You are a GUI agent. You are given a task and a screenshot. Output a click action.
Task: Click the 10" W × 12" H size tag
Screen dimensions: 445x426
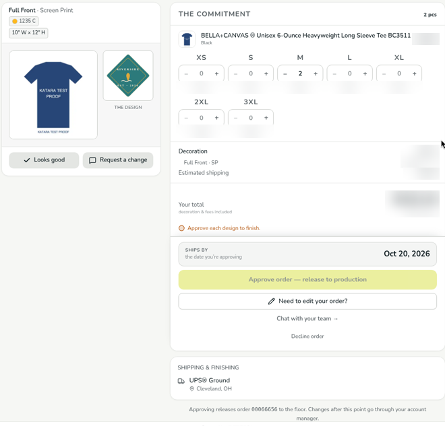pos(28,32)
